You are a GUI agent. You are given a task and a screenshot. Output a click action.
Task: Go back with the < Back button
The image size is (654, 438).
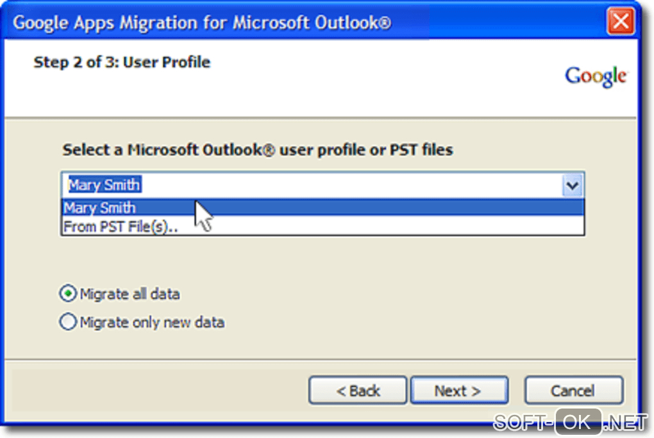358,391
